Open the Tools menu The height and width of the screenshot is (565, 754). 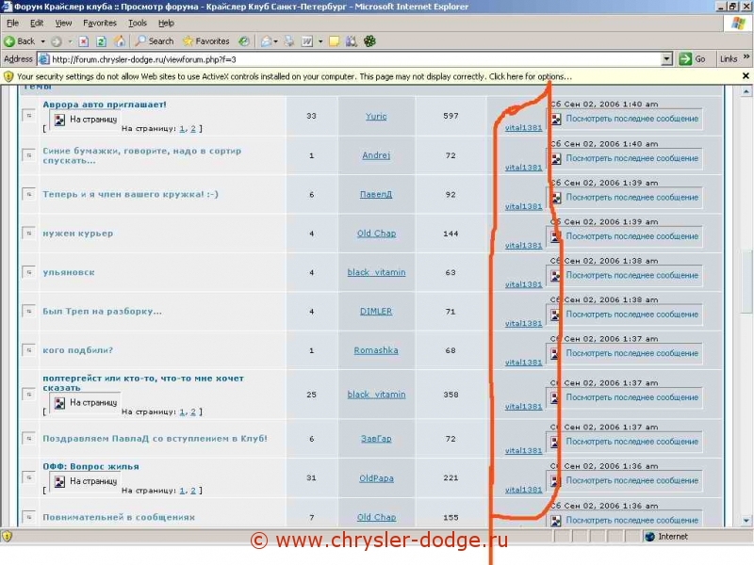click(x=137, y=23)
